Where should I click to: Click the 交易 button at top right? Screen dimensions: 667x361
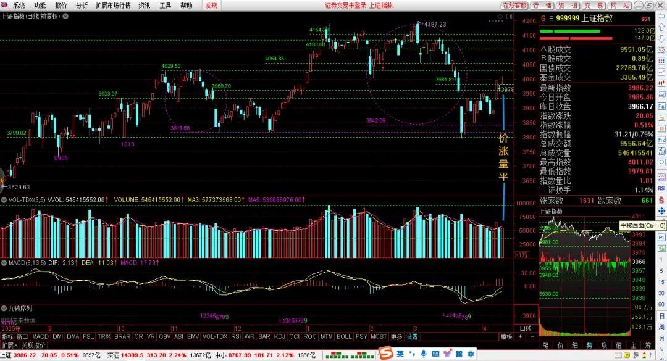tap(594, 6)
